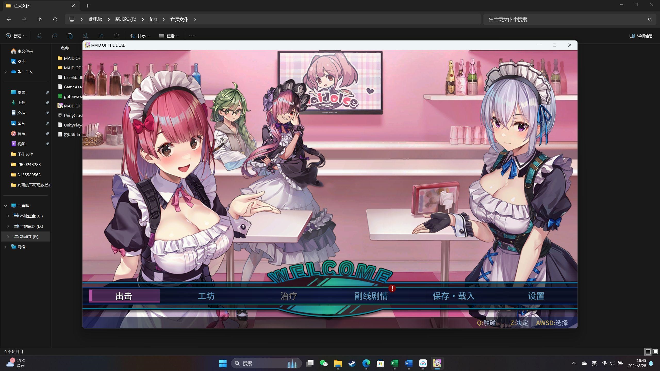Open 工坊 in the game menu

[x=206, y=296]
